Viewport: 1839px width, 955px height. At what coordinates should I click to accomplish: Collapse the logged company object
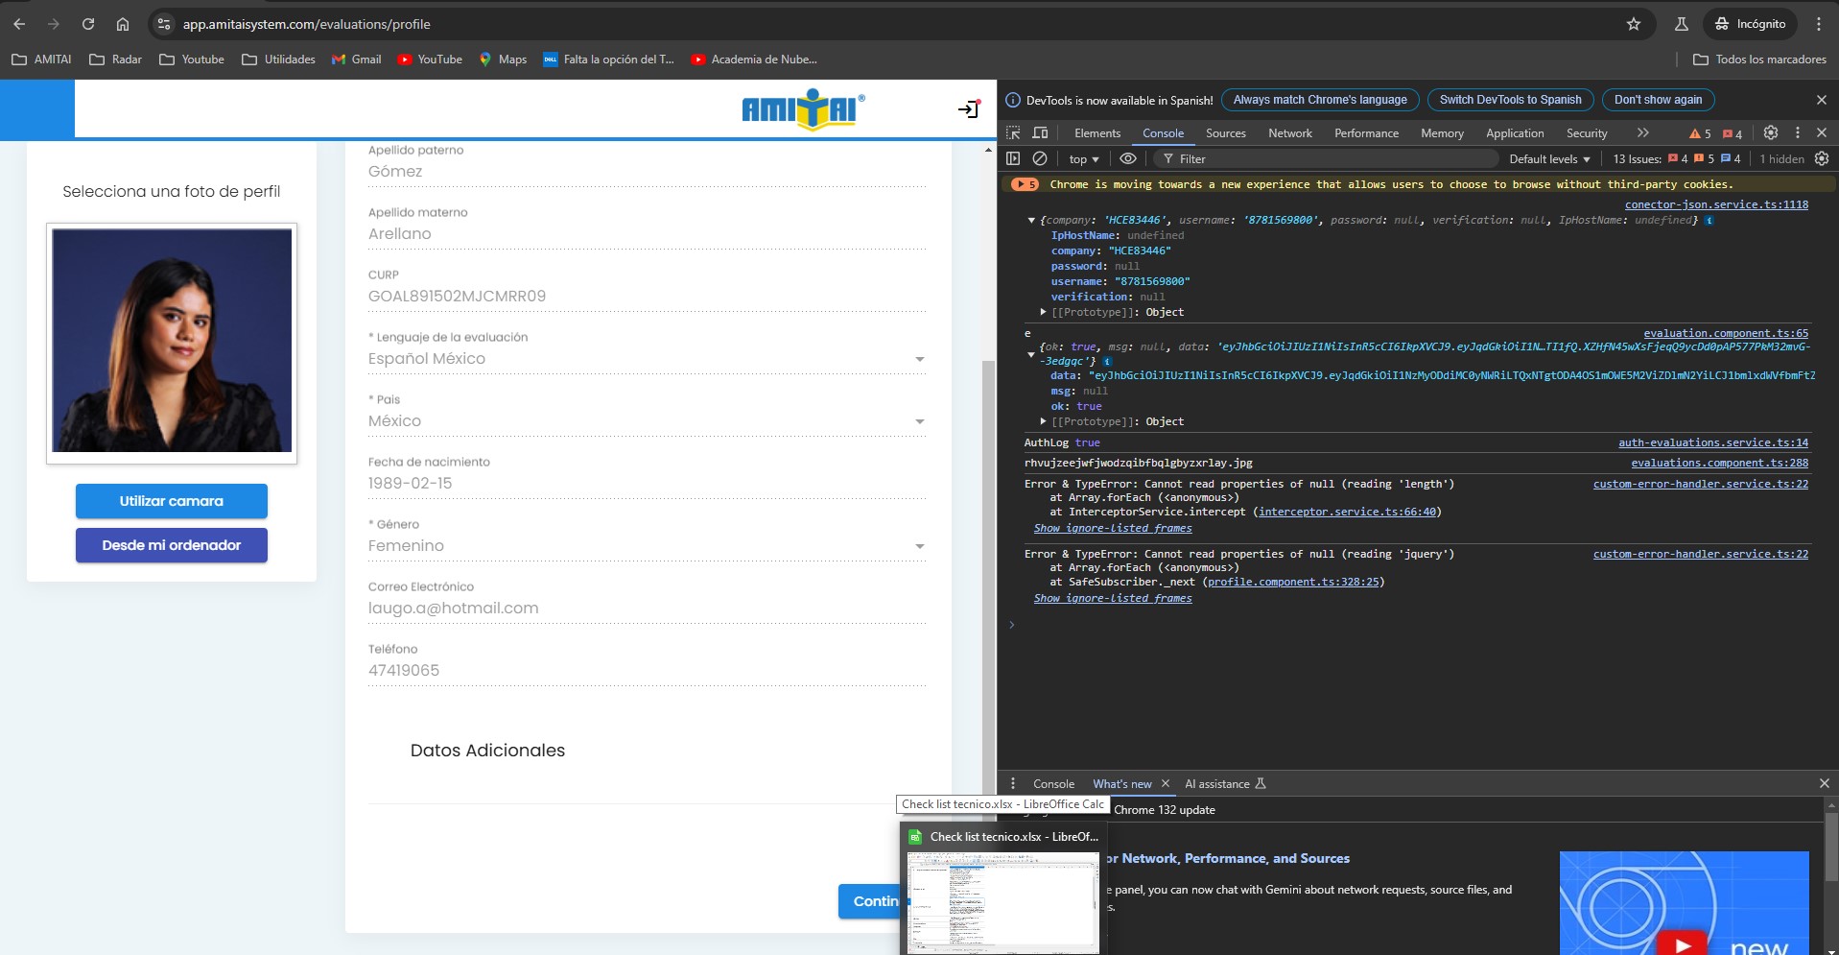[x=1031, y=221]
